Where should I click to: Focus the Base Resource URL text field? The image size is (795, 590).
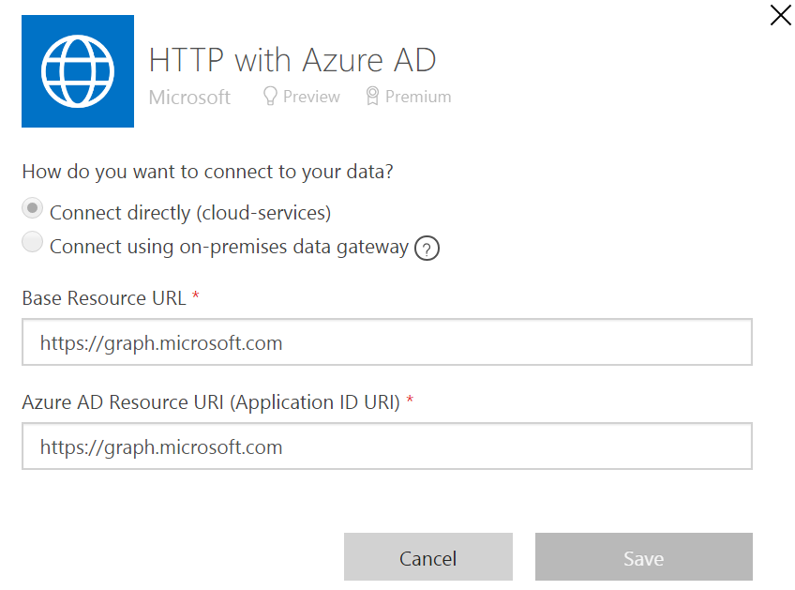386,342
